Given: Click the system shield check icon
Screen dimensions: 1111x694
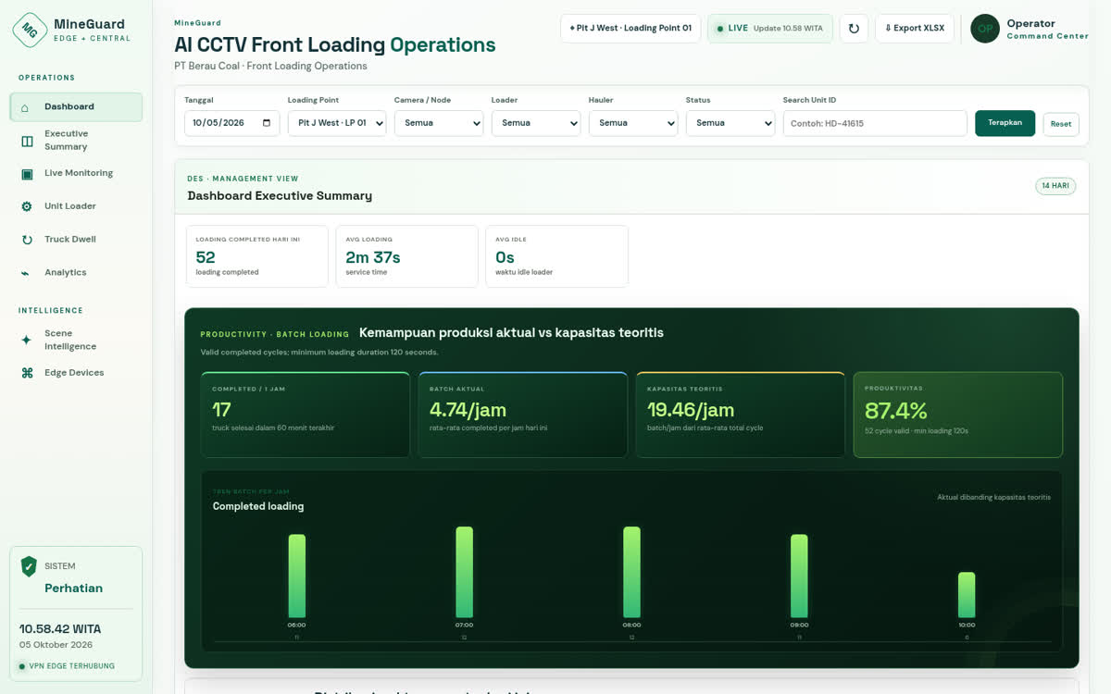Looking at the screenshot, I should pyautogui.click(x=30, y=566).
